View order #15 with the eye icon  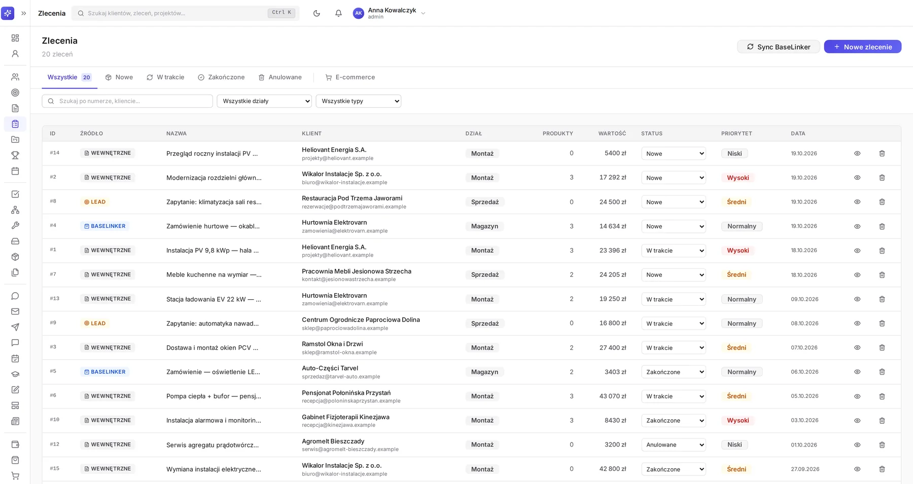[857, 469]
